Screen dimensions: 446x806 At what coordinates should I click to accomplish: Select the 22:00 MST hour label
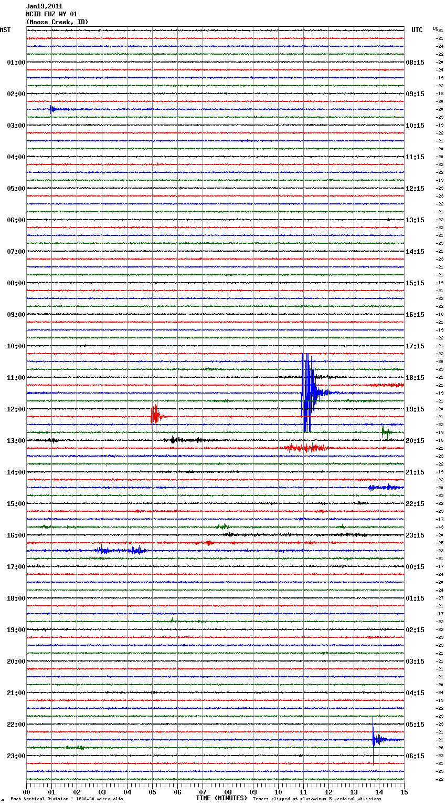coord(16,725)
